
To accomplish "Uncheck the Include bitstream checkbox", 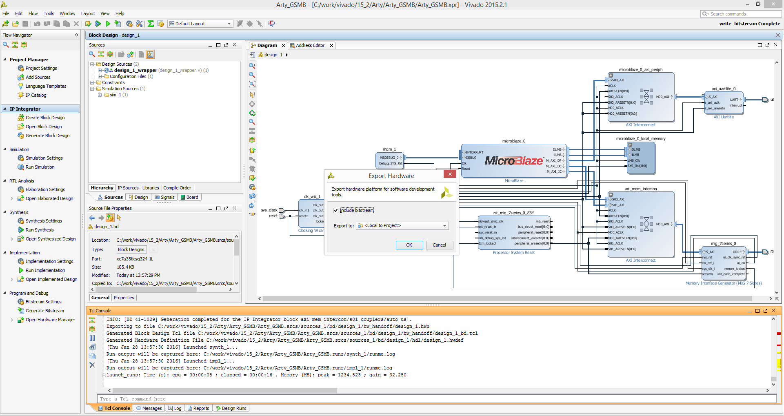I will pyautogui.click(x=335, y=211).
